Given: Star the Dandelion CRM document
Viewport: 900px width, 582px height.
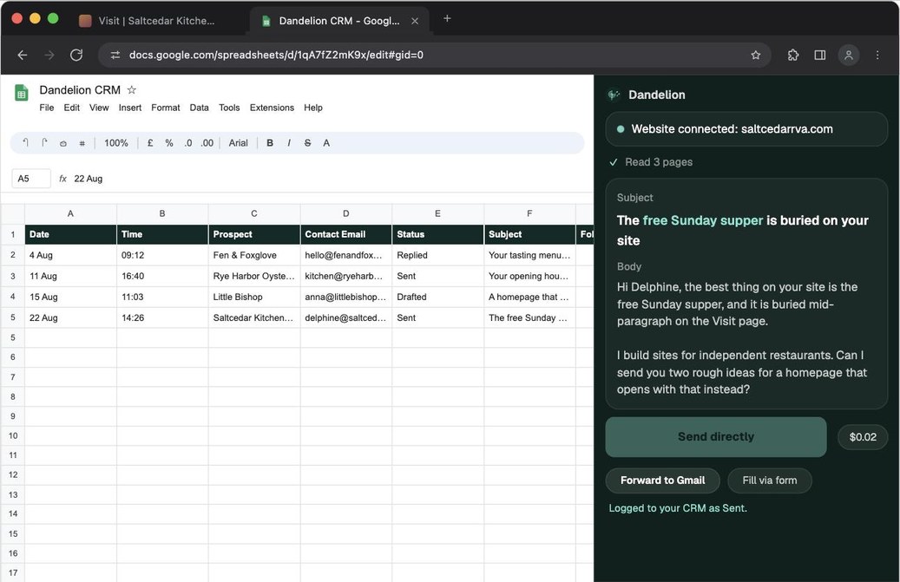Looking at the screenshot, I should point(131,90).
